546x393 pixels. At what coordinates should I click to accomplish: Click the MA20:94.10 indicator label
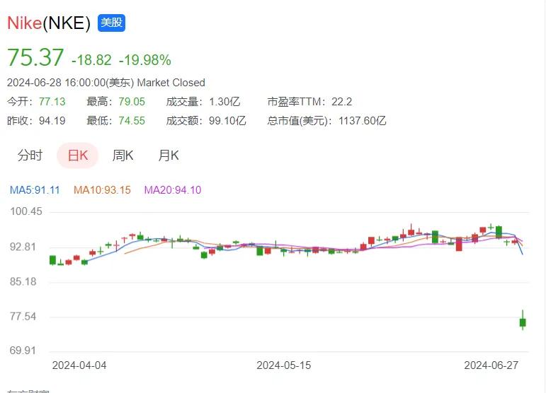173,190
